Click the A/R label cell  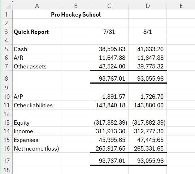(x=37, y=58)
